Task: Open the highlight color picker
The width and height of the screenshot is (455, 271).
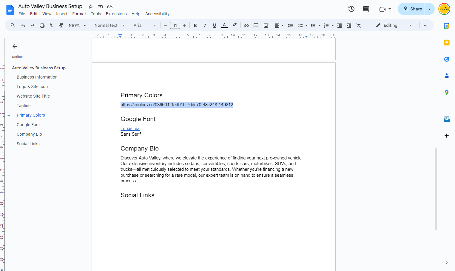Action: point(235,26)
